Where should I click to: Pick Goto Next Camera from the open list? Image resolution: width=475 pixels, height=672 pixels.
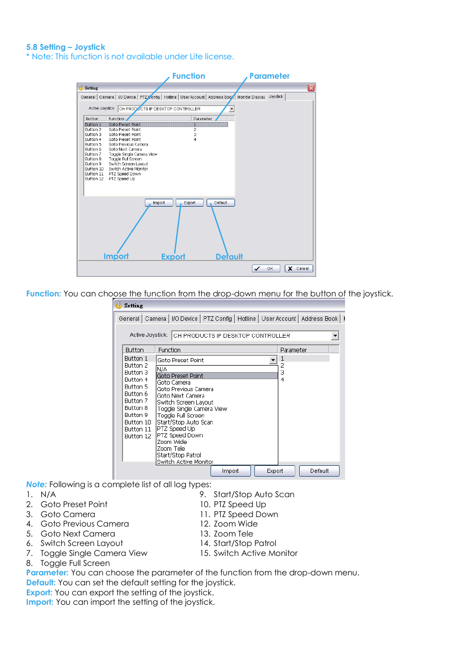(x=217, y=396)
